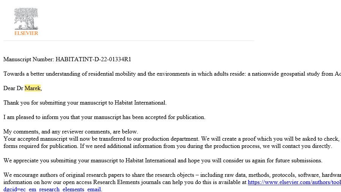Click the manuscript title line starting 'Towards a better understanding'
The width and height of the screenshot is (341, 192).
pos(172,74)
